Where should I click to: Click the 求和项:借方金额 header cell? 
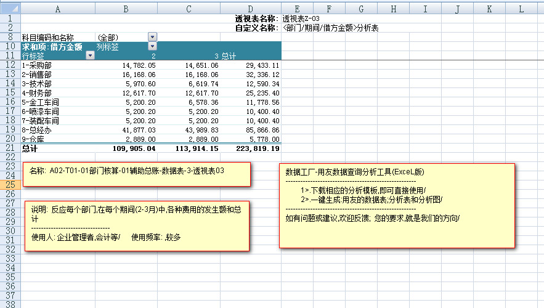[58, 46]
